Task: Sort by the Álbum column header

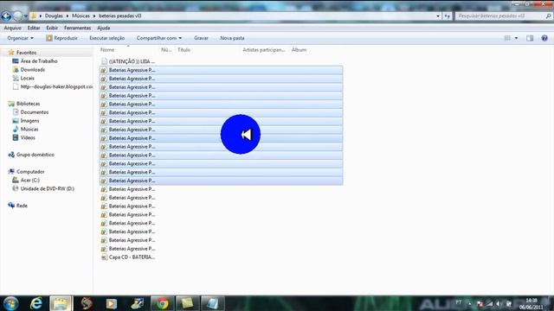Action: pyautogui.click(x=299, y=50)
